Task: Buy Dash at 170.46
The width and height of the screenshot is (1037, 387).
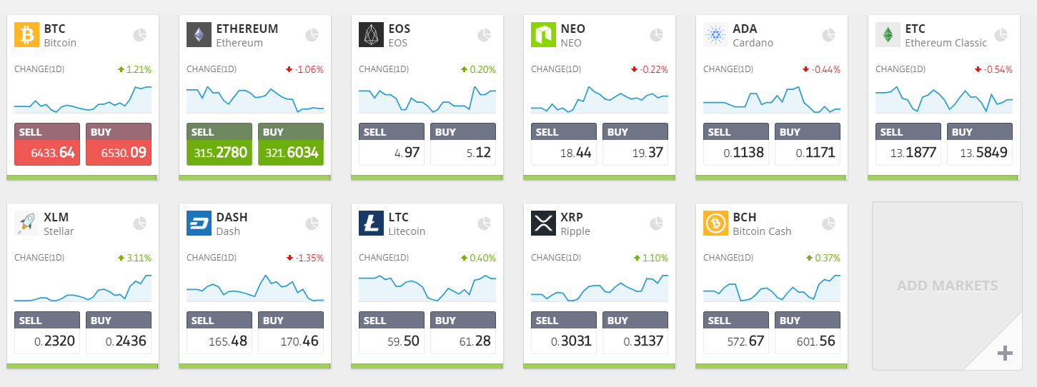Action: click(291, 333)
